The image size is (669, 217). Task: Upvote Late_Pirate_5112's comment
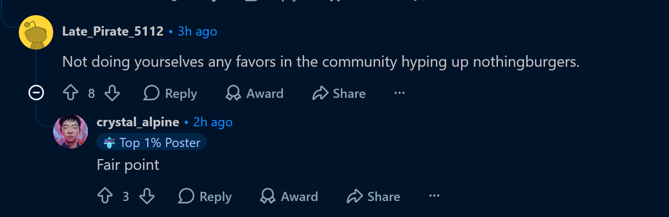click(x=71, y=93)
